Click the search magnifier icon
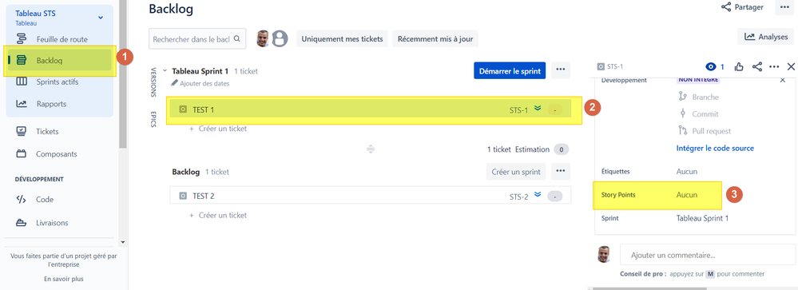Viewport: 798px width, 290px height. point(236,38)
